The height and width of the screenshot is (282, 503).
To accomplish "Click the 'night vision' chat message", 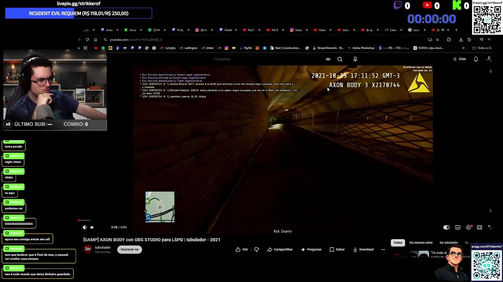I will 13,162.
